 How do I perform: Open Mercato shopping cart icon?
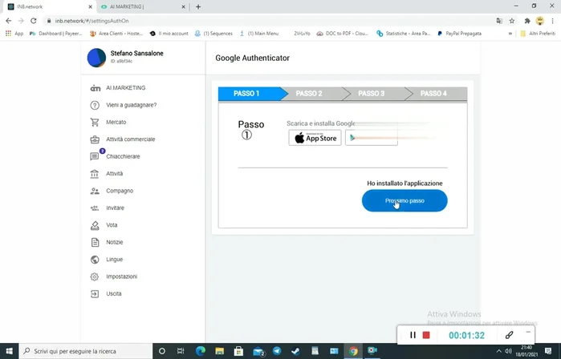(95, 122)
